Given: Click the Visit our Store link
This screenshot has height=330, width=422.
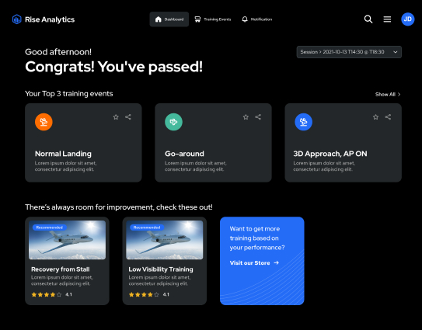Looking at the screenshot, I should point(254,262).
